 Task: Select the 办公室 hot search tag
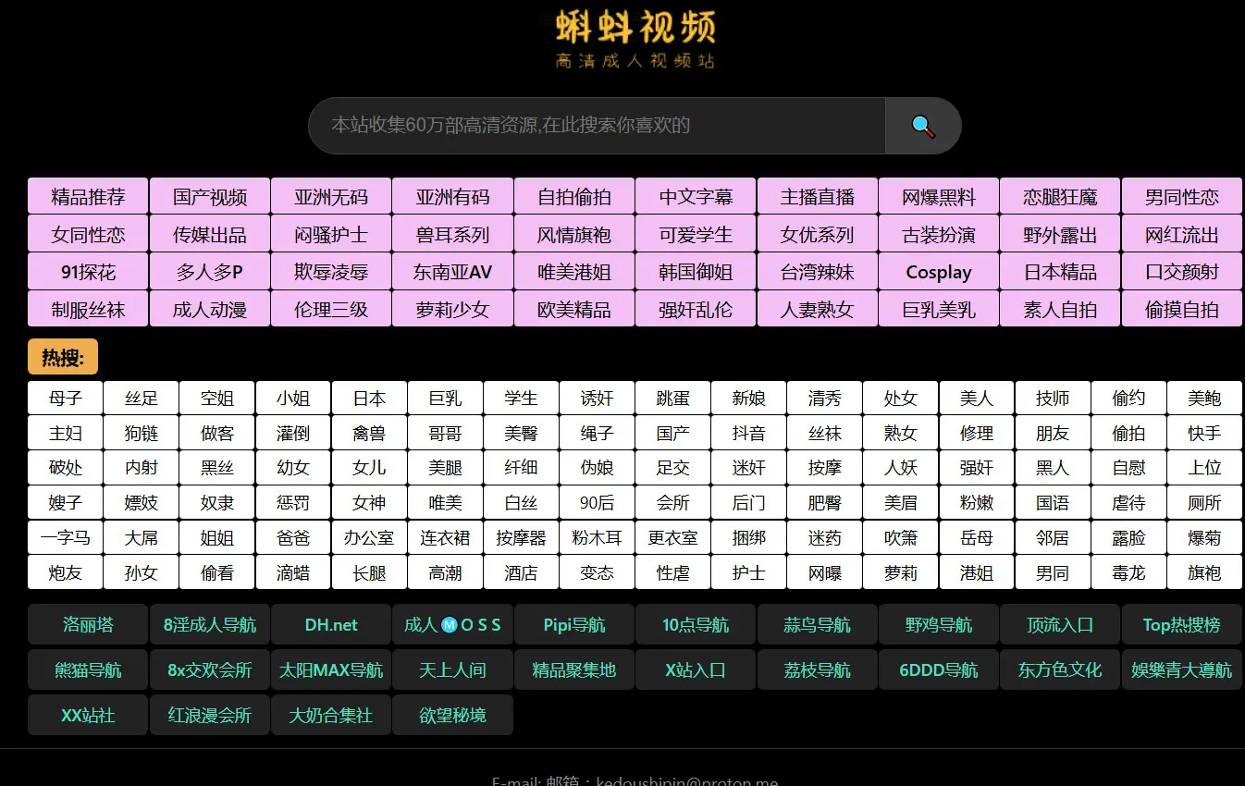pyautogui.click(x=369, y=537)
